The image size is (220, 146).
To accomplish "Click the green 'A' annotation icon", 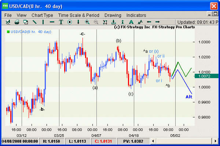I will click(131, 22).
